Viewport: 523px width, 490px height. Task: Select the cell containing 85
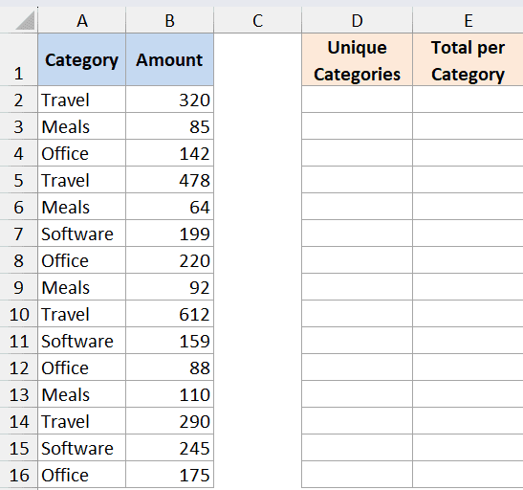point(169,126)
